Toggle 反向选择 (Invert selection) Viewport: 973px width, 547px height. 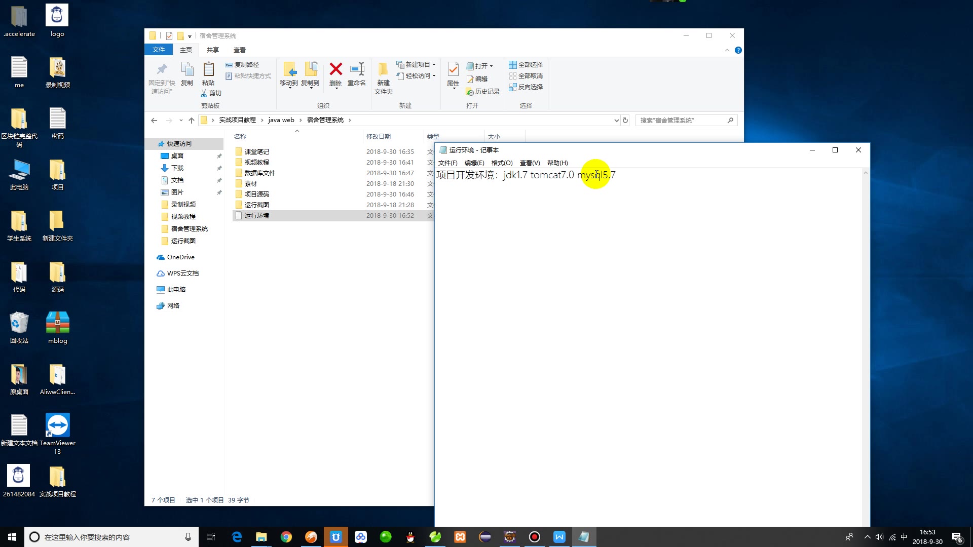coord(526,87)
